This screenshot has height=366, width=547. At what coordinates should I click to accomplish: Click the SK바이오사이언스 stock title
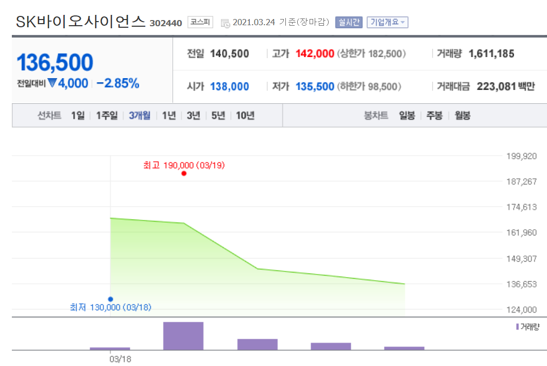click(x=80, y=22)
